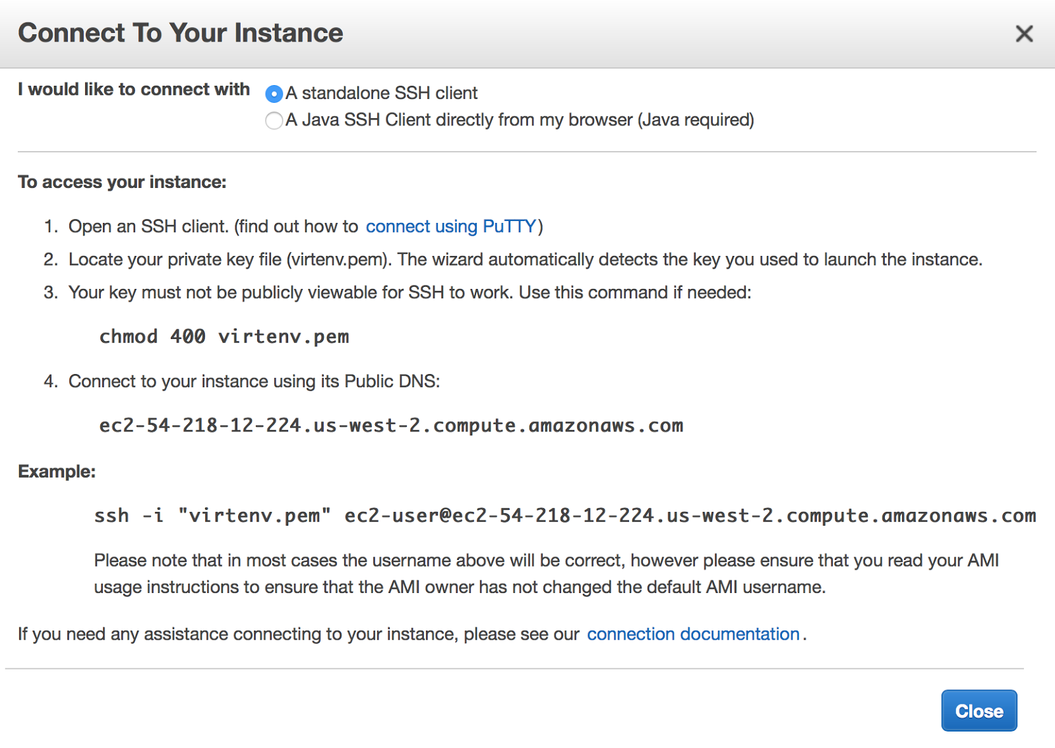Click the chmod 400 virtenv.pem command
The height and width of the screenshot is (748, 1055).
(224, 336)
